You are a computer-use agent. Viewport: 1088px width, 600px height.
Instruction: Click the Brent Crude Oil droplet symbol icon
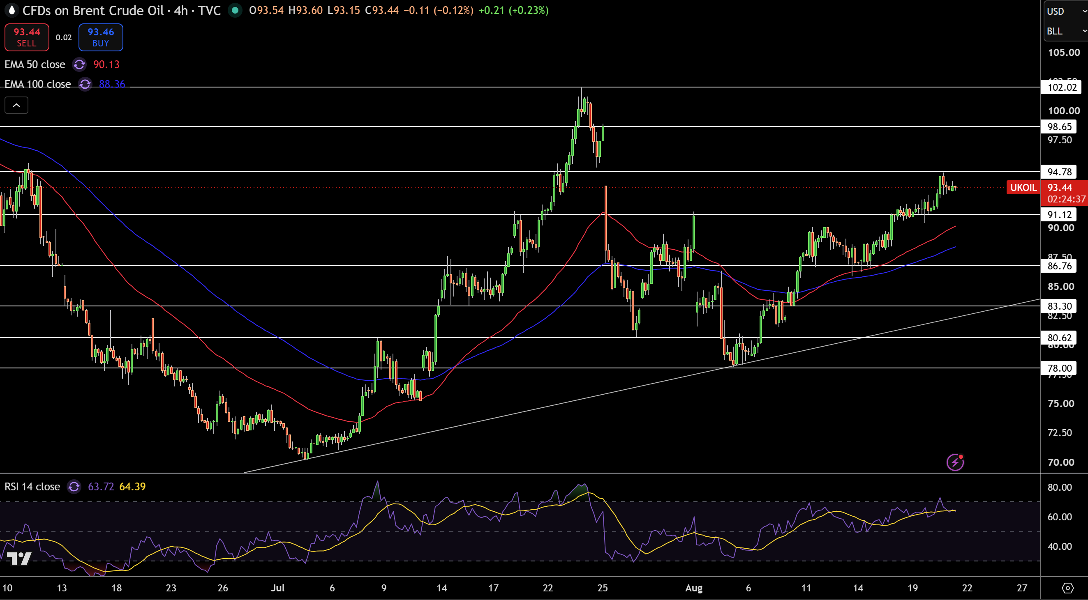point(12,10)
